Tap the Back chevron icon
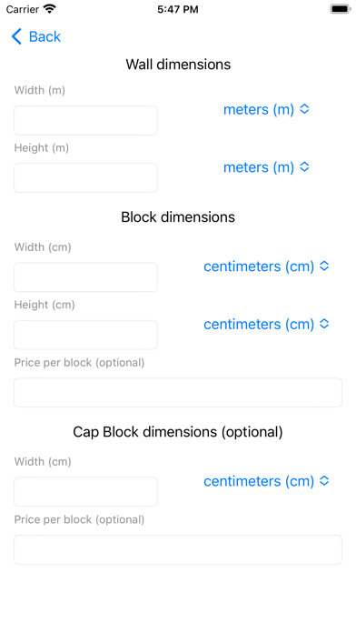Viewport: 356px width, 633px height. pyautogui.click(x=16, y=36)
